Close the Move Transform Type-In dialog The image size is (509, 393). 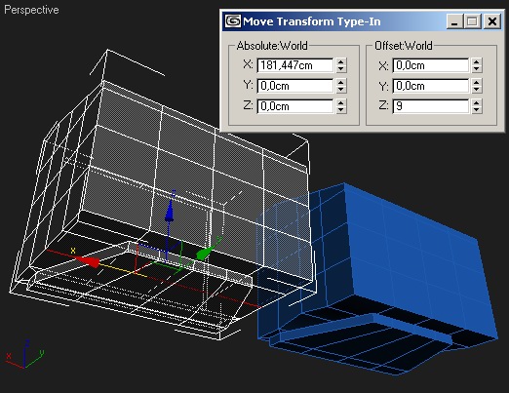[x=492, y=21]
